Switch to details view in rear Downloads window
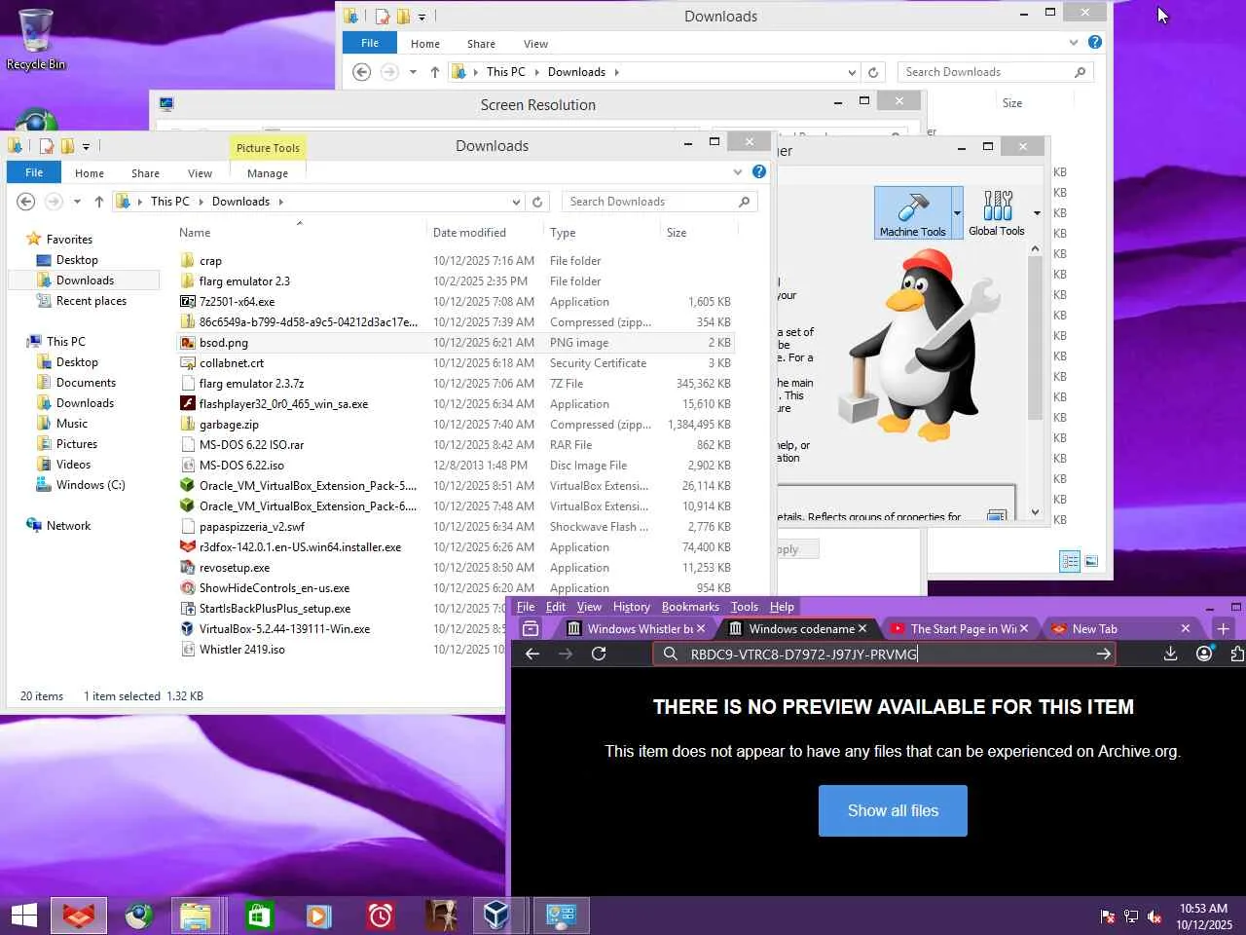 (1070, 561)
